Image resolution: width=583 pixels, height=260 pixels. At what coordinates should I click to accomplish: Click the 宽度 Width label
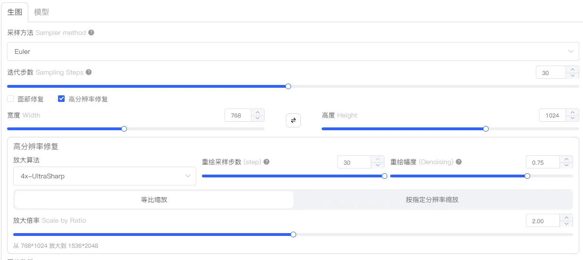point(24,115)
